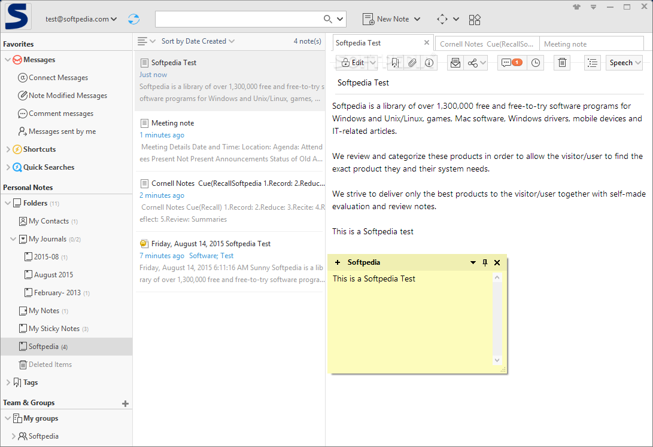Screen dimensions: 653x447
Task: Select 2015-08 journal folder
Action: (46, 257)
